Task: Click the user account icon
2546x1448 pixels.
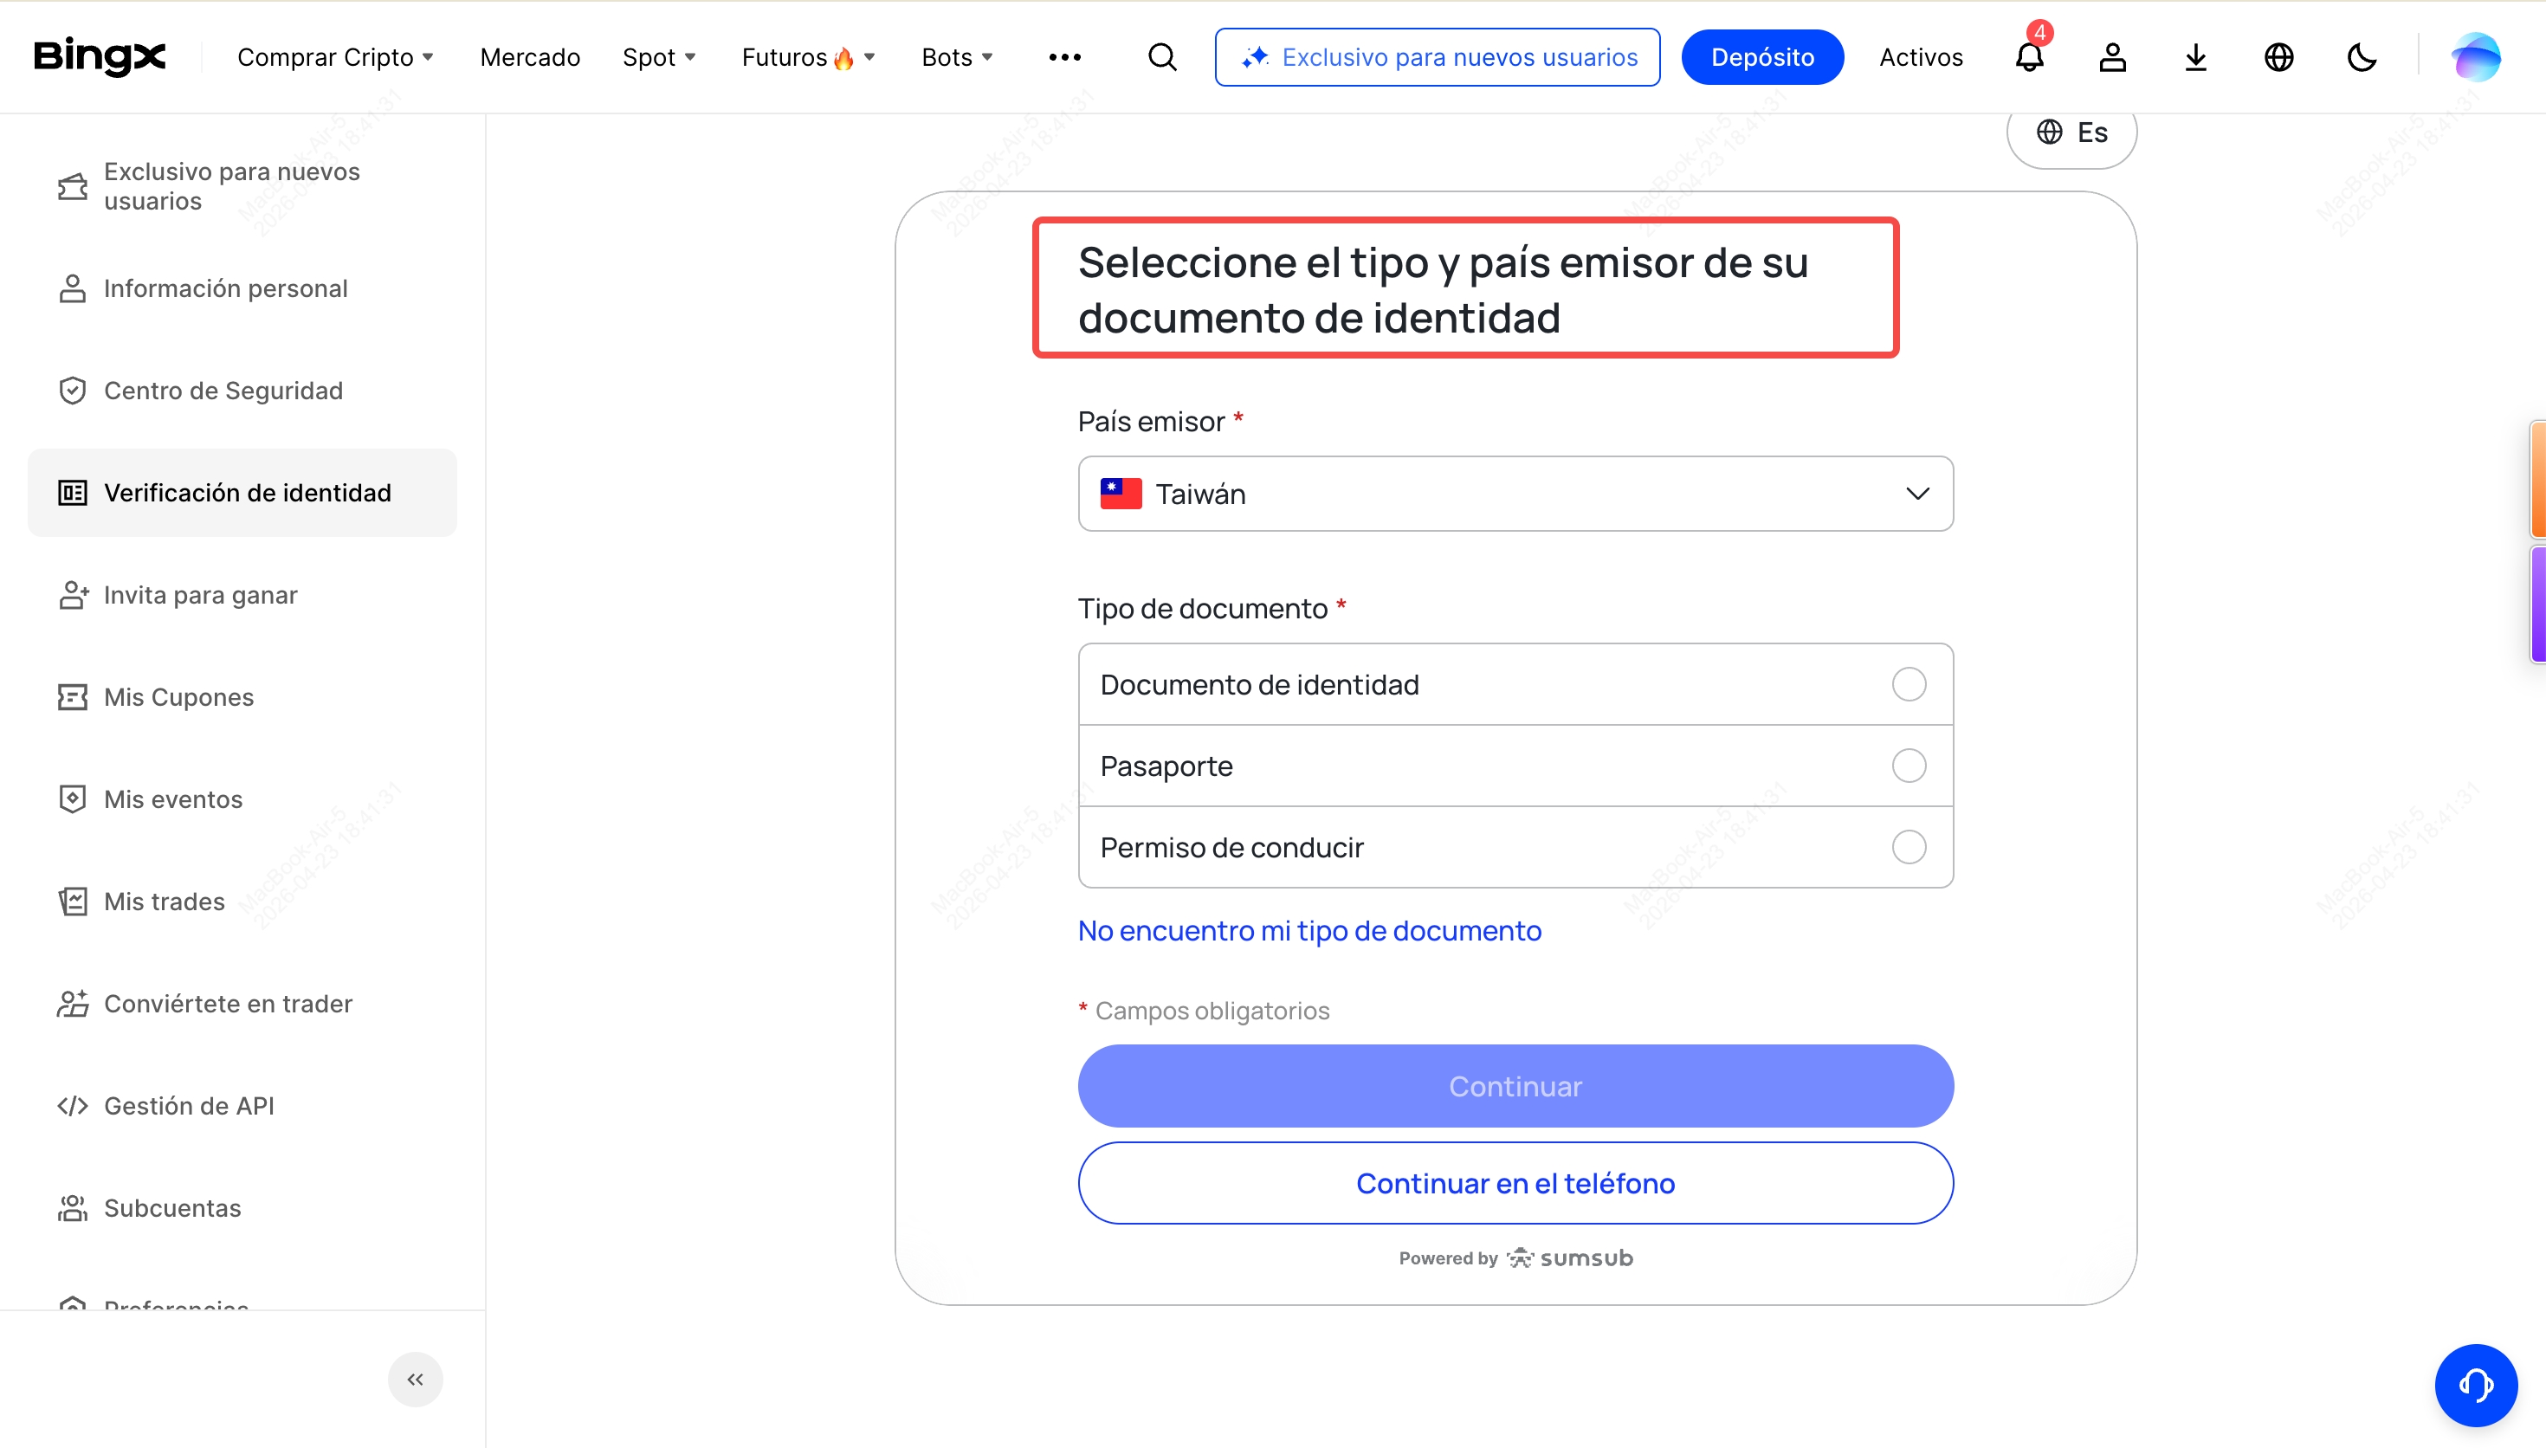Action: tap(2112, 58)
